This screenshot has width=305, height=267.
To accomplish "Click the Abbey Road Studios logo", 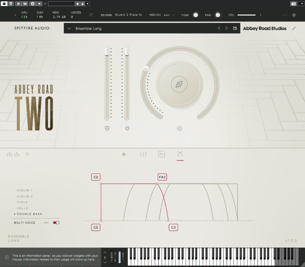I will point(265,28).
